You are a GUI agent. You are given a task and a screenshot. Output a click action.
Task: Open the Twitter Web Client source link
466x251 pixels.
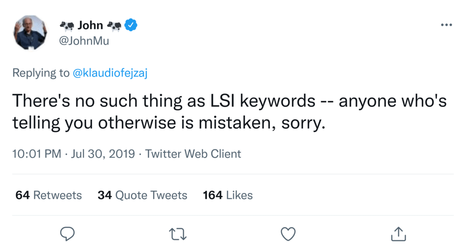pos(193,154)
